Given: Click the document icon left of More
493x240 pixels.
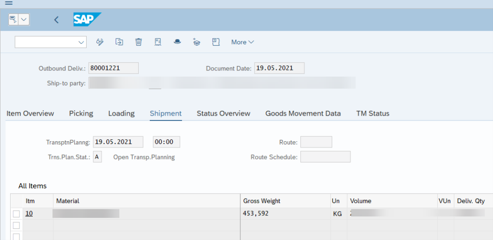Looking at the screenshot, I should [216, 42].
